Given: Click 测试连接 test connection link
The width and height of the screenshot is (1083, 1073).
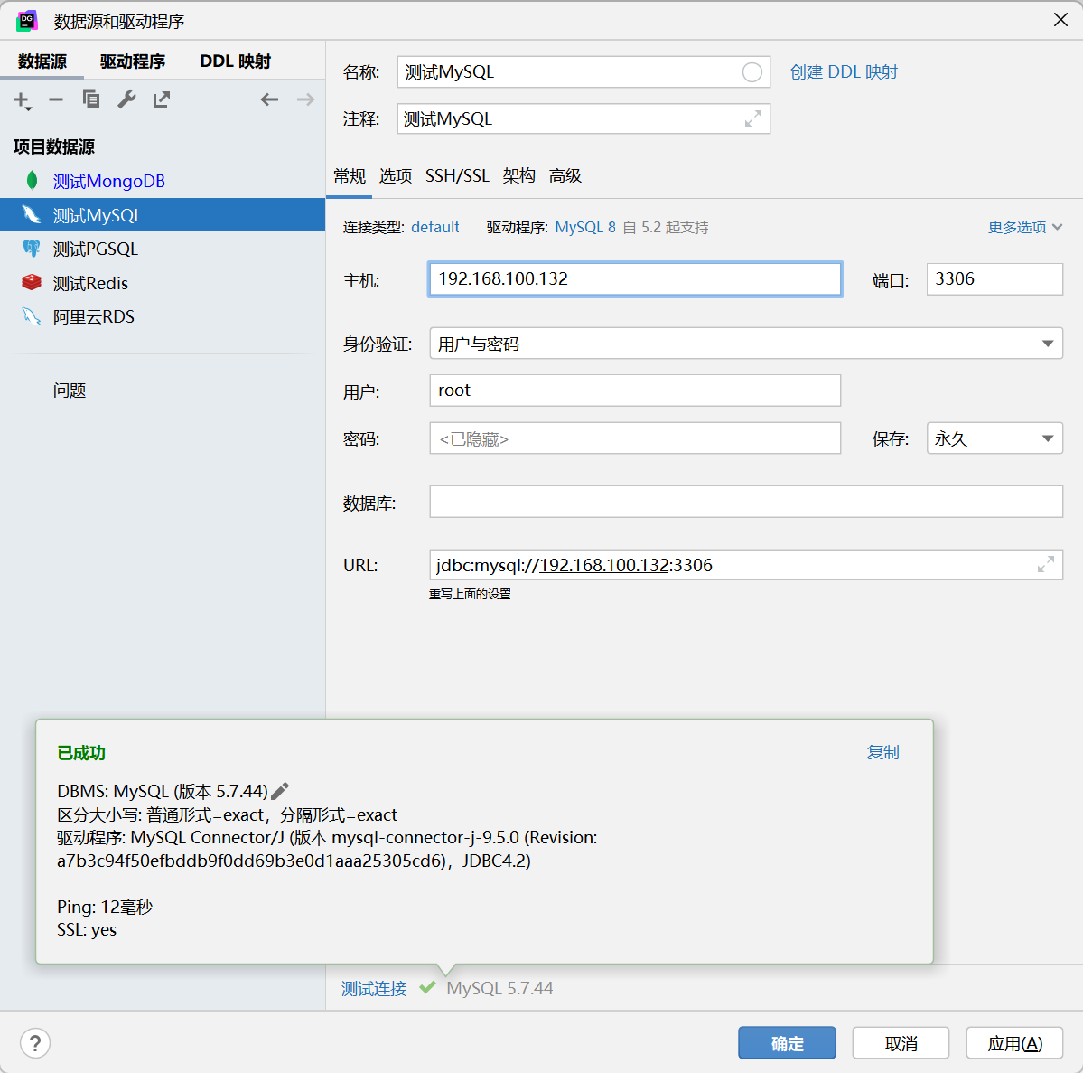Looking at the screenshot, I should pos(374,989).
